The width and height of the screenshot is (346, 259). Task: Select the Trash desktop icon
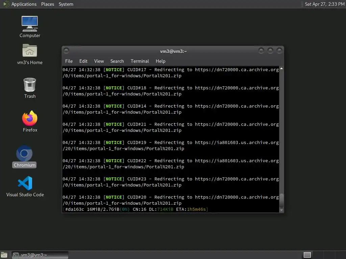pos(30,88)
